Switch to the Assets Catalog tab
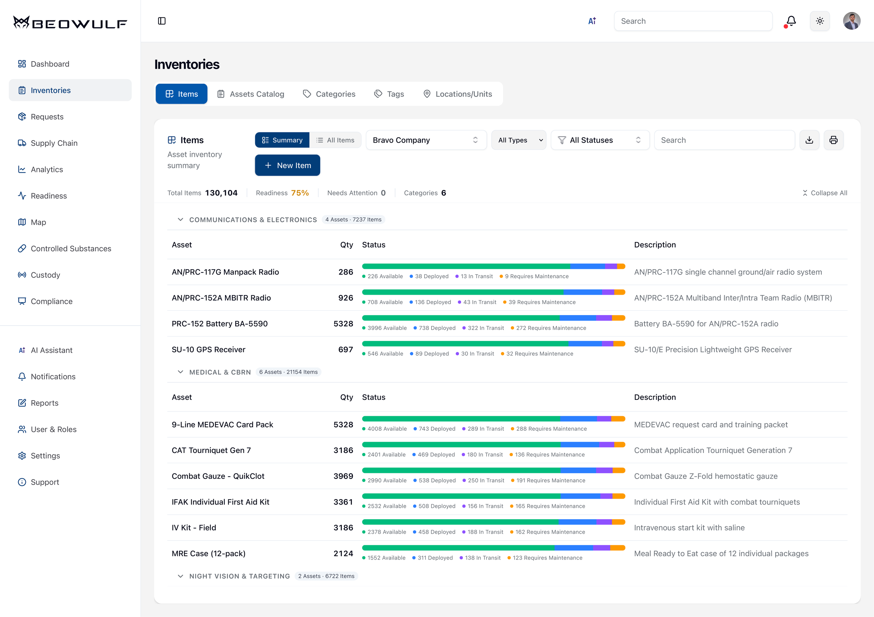Viewport: 874px width, 617px height. (251, 94)
